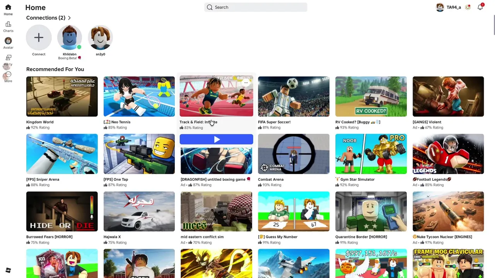
Task: Open the FIFA Super Soccer! thumbnail
Action: coord(294,97)
